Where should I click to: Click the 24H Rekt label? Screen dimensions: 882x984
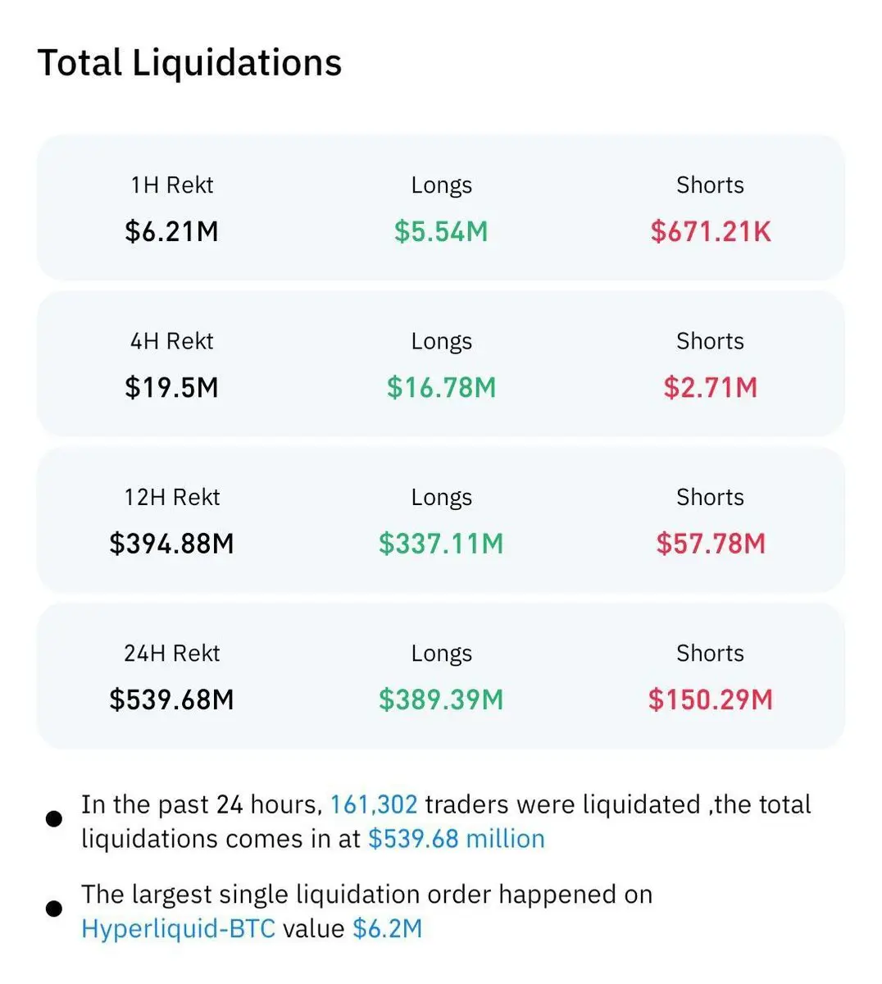(x=171, y=653)
